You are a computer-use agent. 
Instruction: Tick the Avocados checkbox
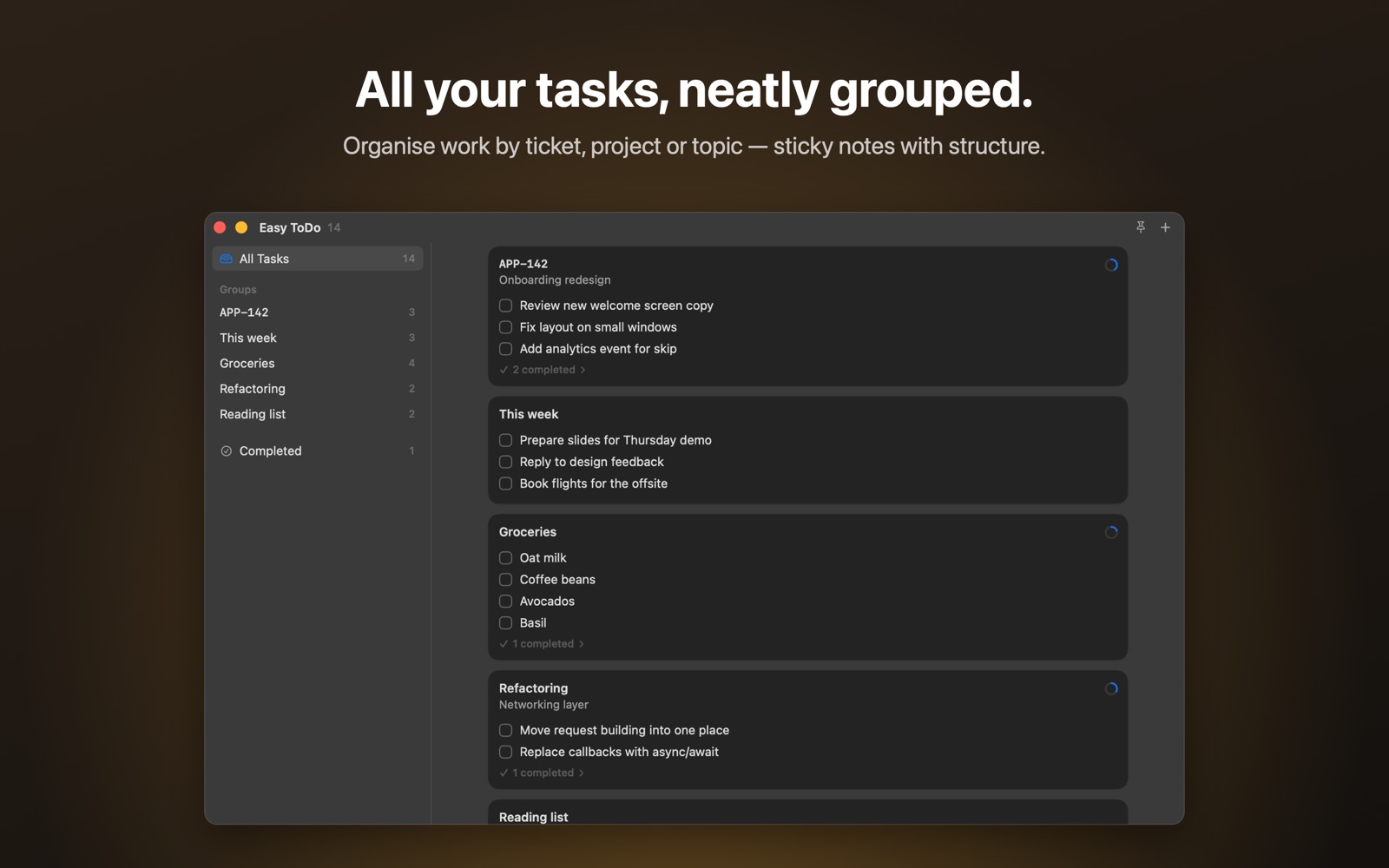click(506, 602)
